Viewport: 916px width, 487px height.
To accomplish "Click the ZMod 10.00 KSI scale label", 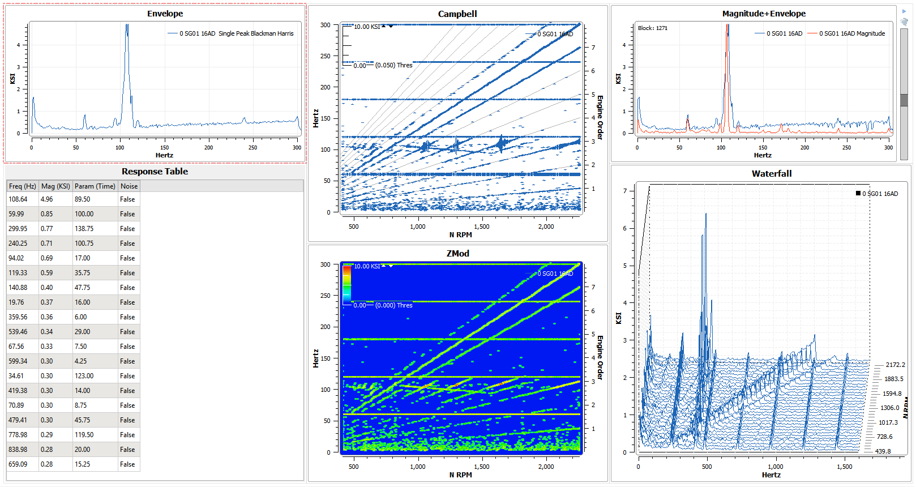I will (x=367, y=266).
